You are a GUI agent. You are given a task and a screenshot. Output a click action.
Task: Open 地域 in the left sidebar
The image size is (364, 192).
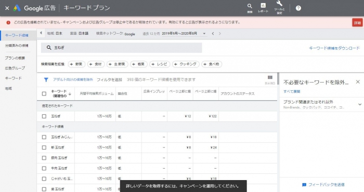(x=8, y=88)
